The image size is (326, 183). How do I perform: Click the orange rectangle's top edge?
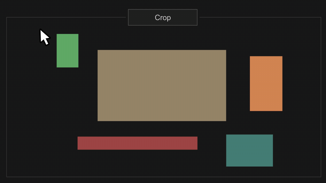pos(266,56)
